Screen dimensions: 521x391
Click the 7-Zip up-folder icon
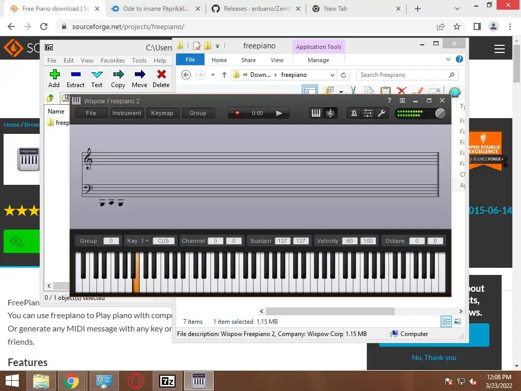[x=50, y=98]
